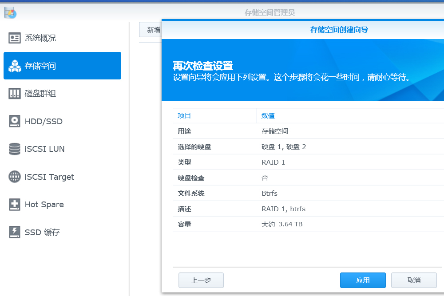Open the 磁盘群组 section icon
Screen dimensions: 444x296
(x=15, y=93)
